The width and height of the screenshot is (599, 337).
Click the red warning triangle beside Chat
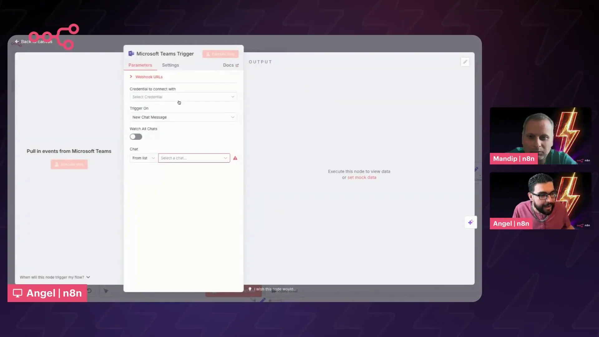click(235, 158)
